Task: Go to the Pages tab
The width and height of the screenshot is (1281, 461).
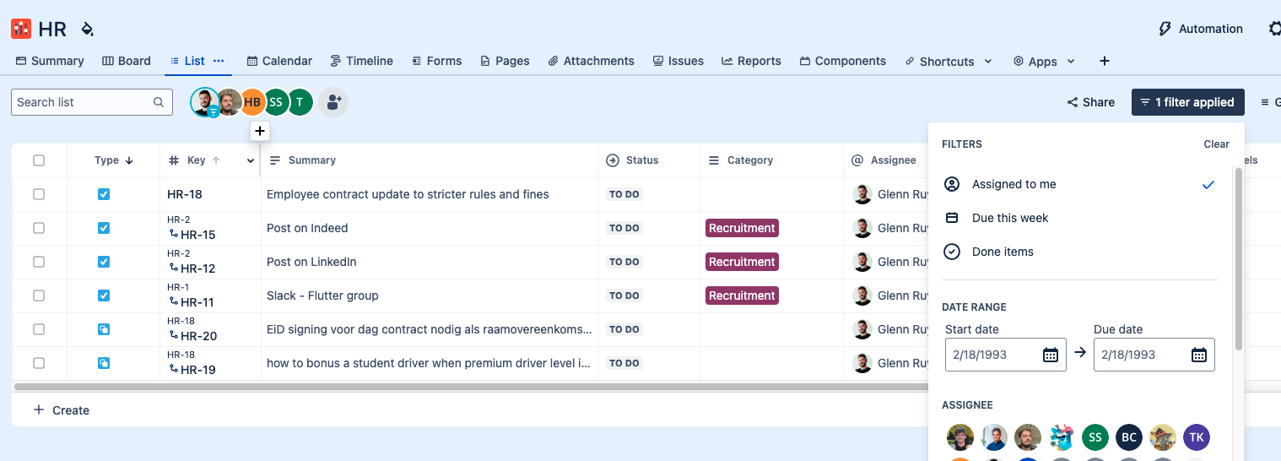Action: click(x=505, y=61)
